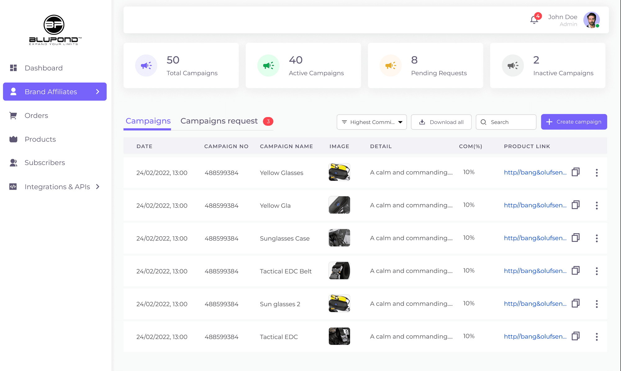Switch to the Campaigns request tab
Viewport: 621px width, 371px height.
point(219,121)
